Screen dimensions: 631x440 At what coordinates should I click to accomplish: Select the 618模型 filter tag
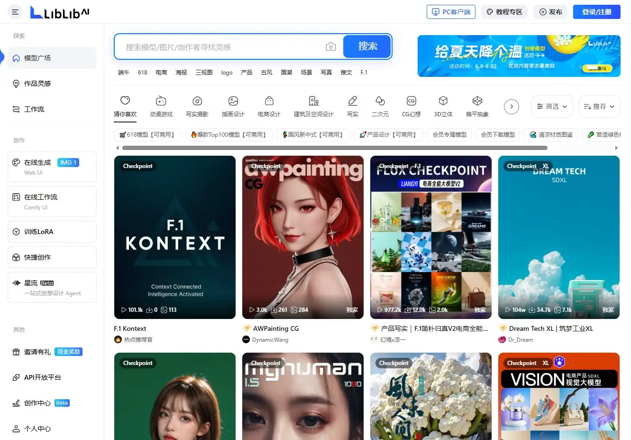click(x=147, y=135)
